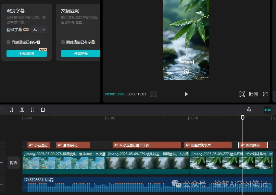The width and height of the screenshot is (276, 195).
Task: Enable 同时清空已有字幕 under 识别字幕
Action: [8, 42]
